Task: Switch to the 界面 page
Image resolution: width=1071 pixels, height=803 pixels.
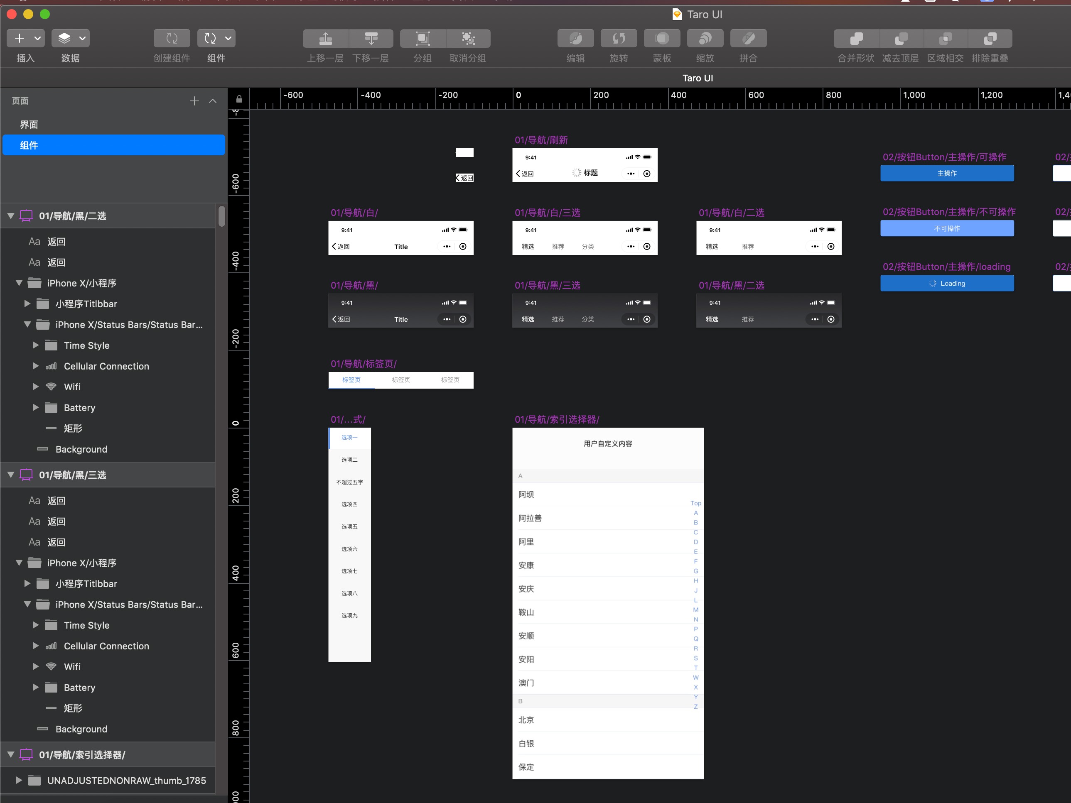Action: coord(29,124)
